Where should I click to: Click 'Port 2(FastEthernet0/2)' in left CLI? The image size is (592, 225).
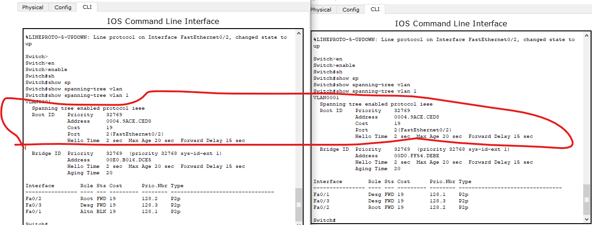[115, 134]
